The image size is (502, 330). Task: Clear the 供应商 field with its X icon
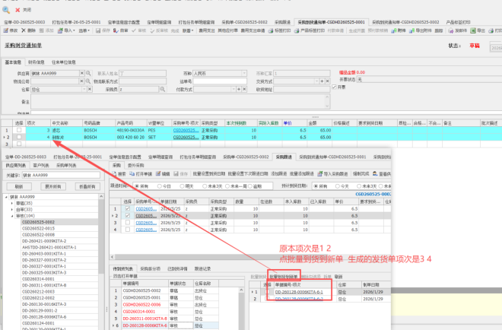click(82, 73)
